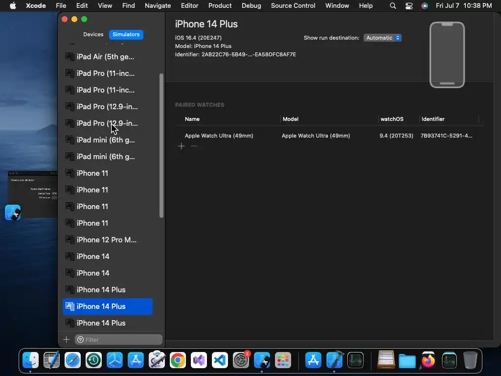Click the iPhone device outline image
Viewport: 501px width, 376px height.
point(447,55)
